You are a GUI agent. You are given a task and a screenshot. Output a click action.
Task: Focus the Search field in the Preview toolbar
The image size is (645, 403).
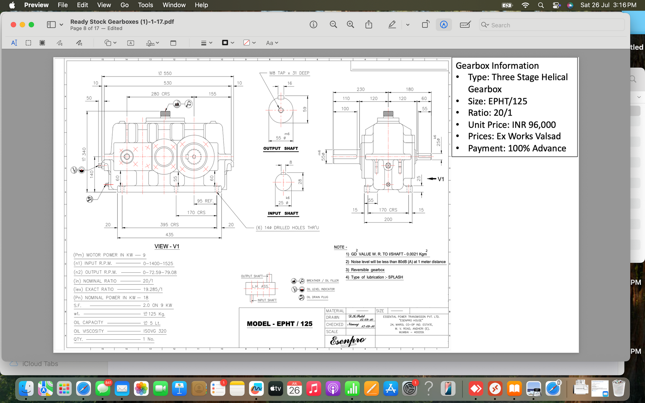[552, 25]
